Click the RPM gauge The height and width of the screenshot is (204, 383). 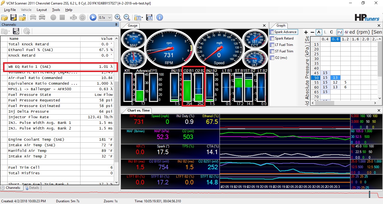[x=169, y=48]
